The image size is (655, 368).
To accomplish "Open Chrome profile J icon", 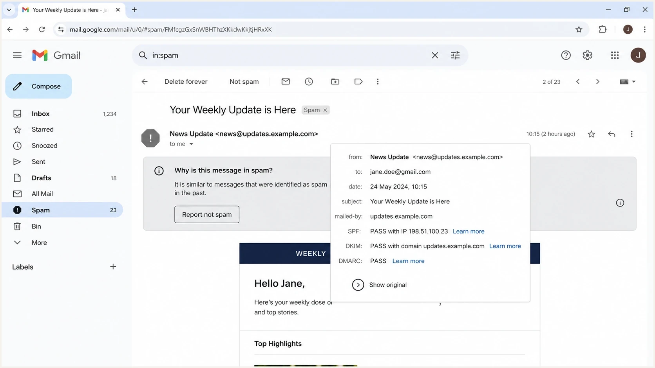I will [x=628, y=29].
